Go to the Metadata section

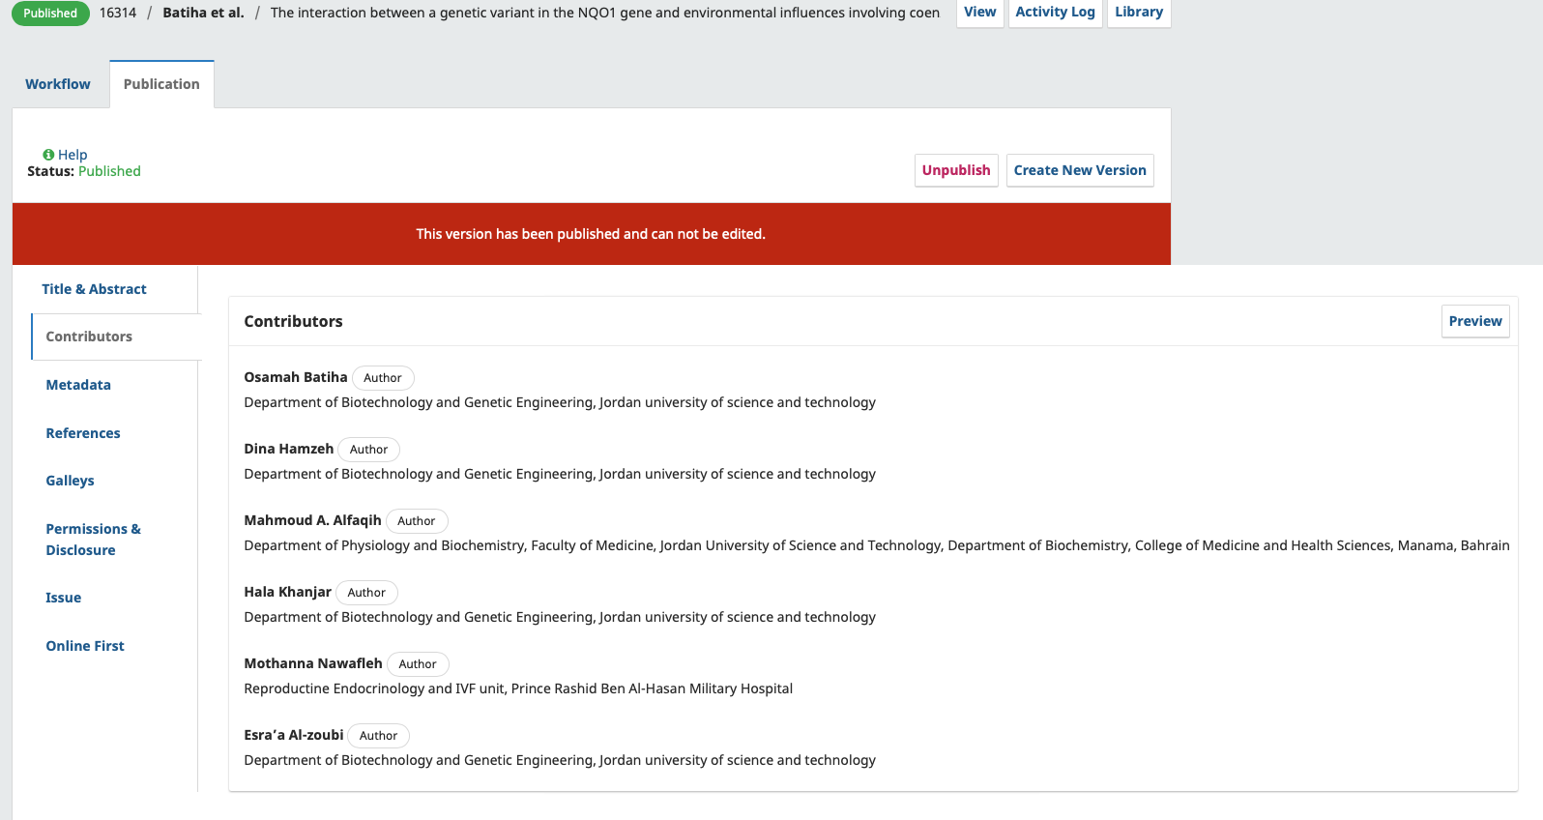(x=78, y=385)
